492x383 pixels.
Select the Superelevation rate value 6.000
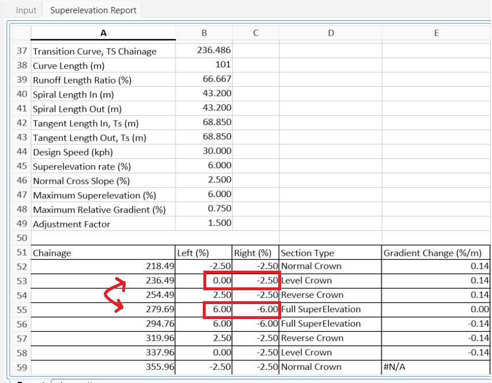[203, 166]
